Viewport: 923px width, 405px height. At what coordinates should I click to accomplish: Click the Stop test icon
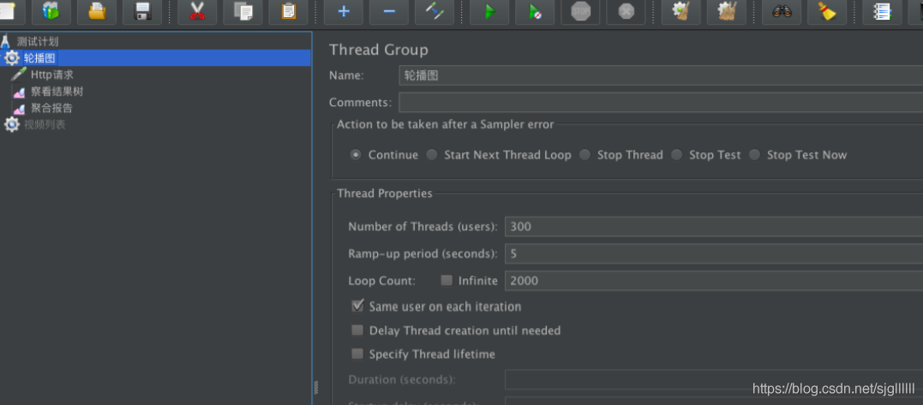(580, 11)
